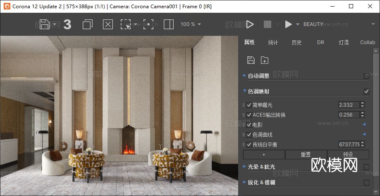Expand the 色调曲线 operator blue arrow
The width and height of the screenshot is (380, 196).
(x=364, y=135)
